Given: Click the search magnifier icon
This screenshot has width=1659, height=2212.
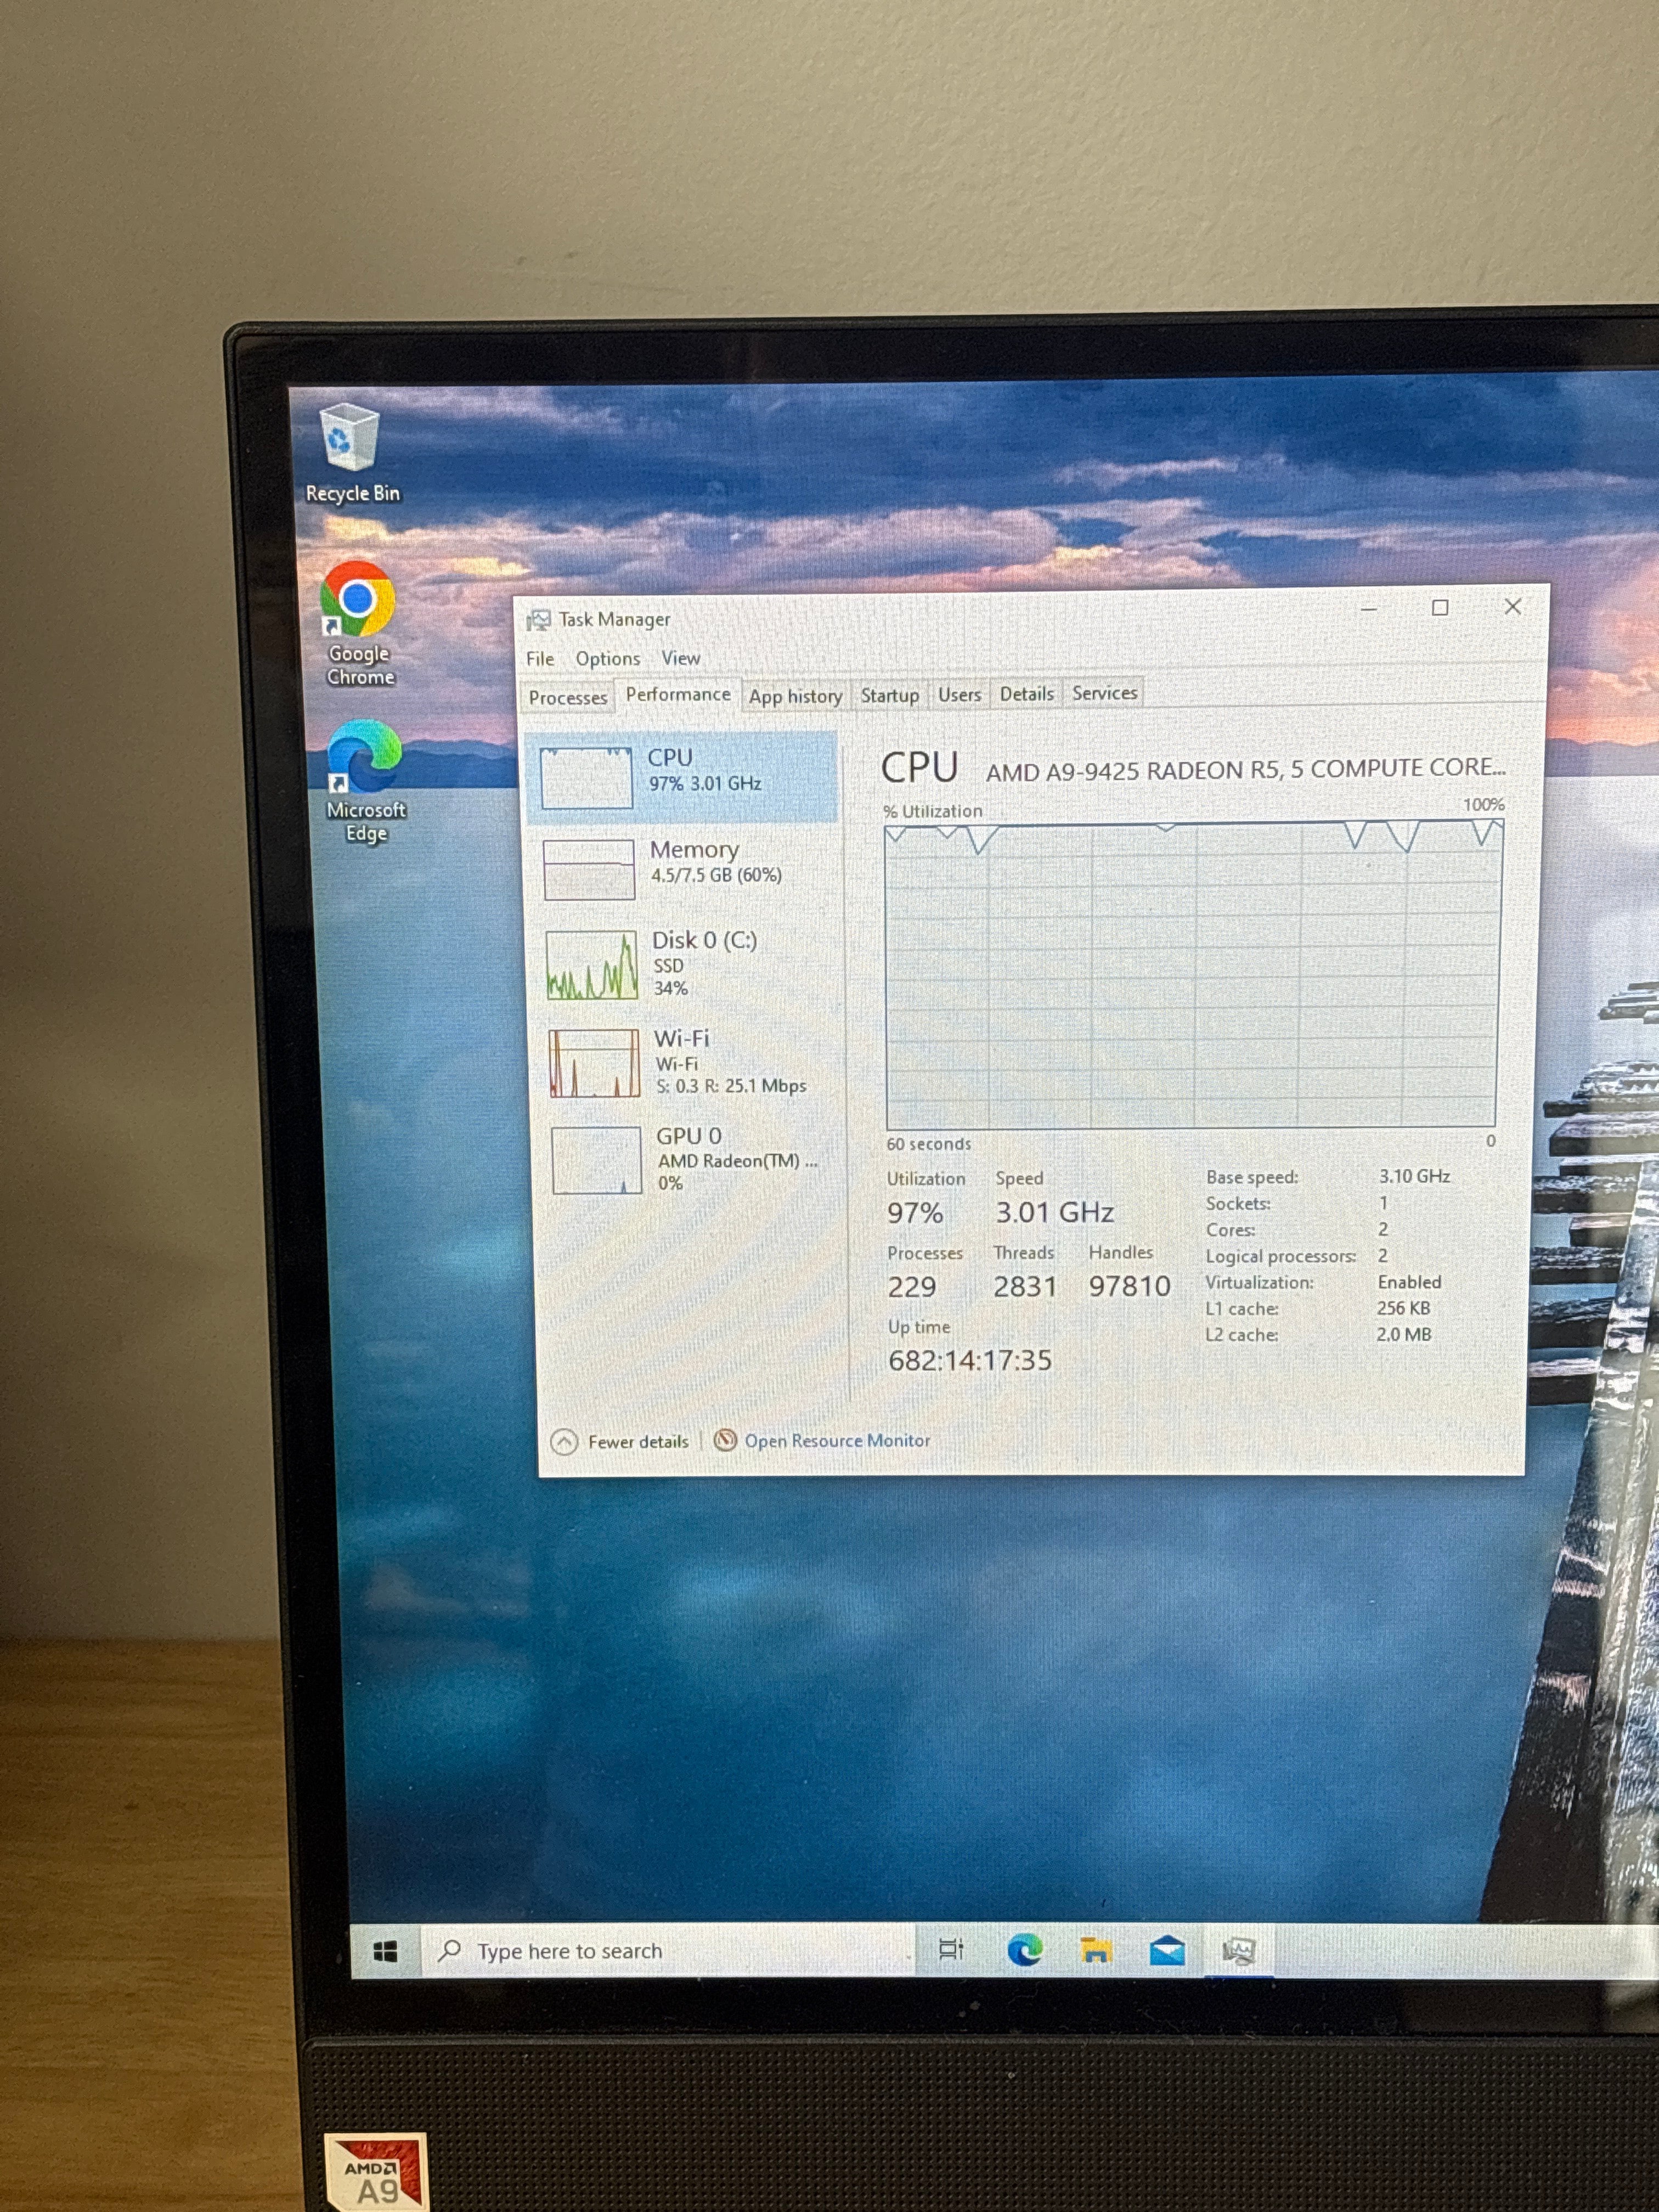Looking at the screenshot, I should (x=450, y=1950).
